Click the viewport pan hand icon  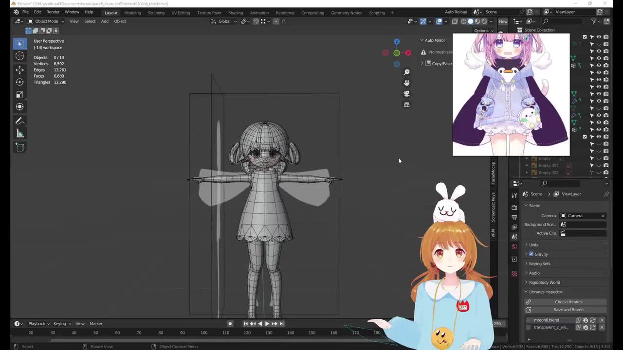tap(406, 83)
